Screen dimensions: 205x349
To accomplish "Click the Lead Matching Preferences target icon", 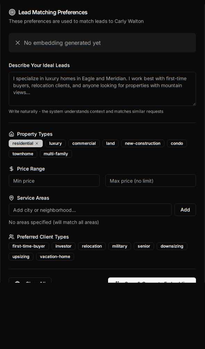I will click(x=12, y=12).
